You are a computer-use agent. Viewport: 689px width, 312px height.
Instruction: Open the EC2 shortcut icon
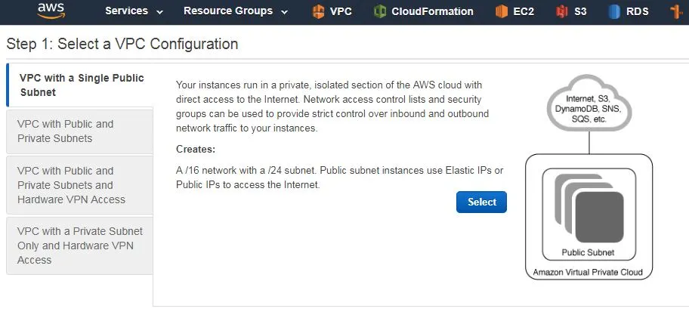pyautogui.click(x=502, y=11)
